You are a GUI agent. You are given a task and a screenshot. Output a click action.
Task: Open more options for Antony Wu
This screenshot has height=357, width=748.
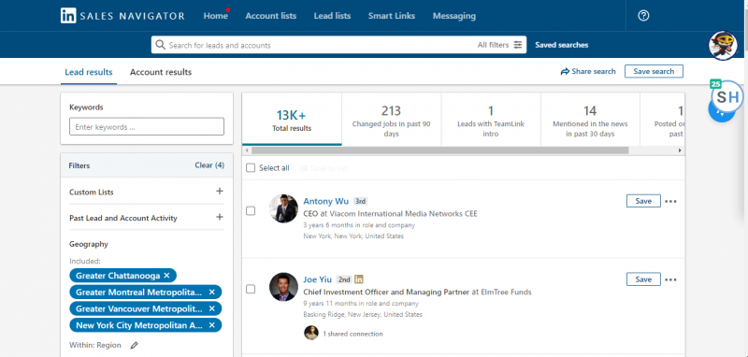click(x=670, y=201)
